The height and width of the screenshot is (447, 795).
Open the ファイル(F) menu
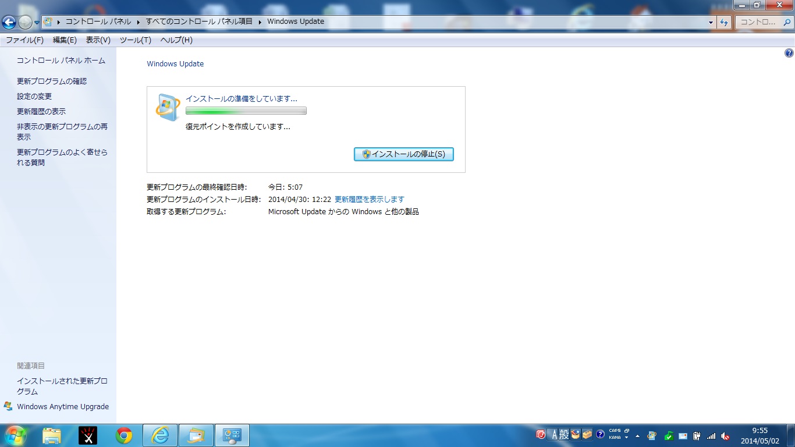point(24,40)
